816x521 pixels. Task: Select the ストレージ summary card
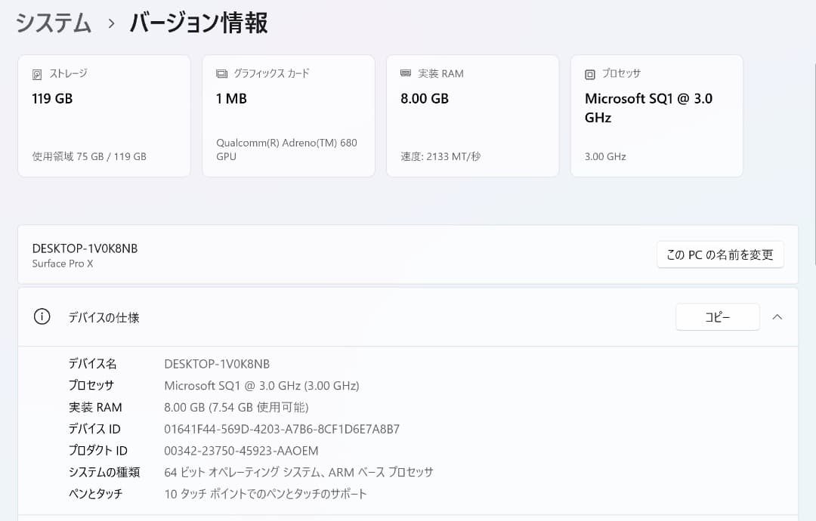[x=104, y=115]
